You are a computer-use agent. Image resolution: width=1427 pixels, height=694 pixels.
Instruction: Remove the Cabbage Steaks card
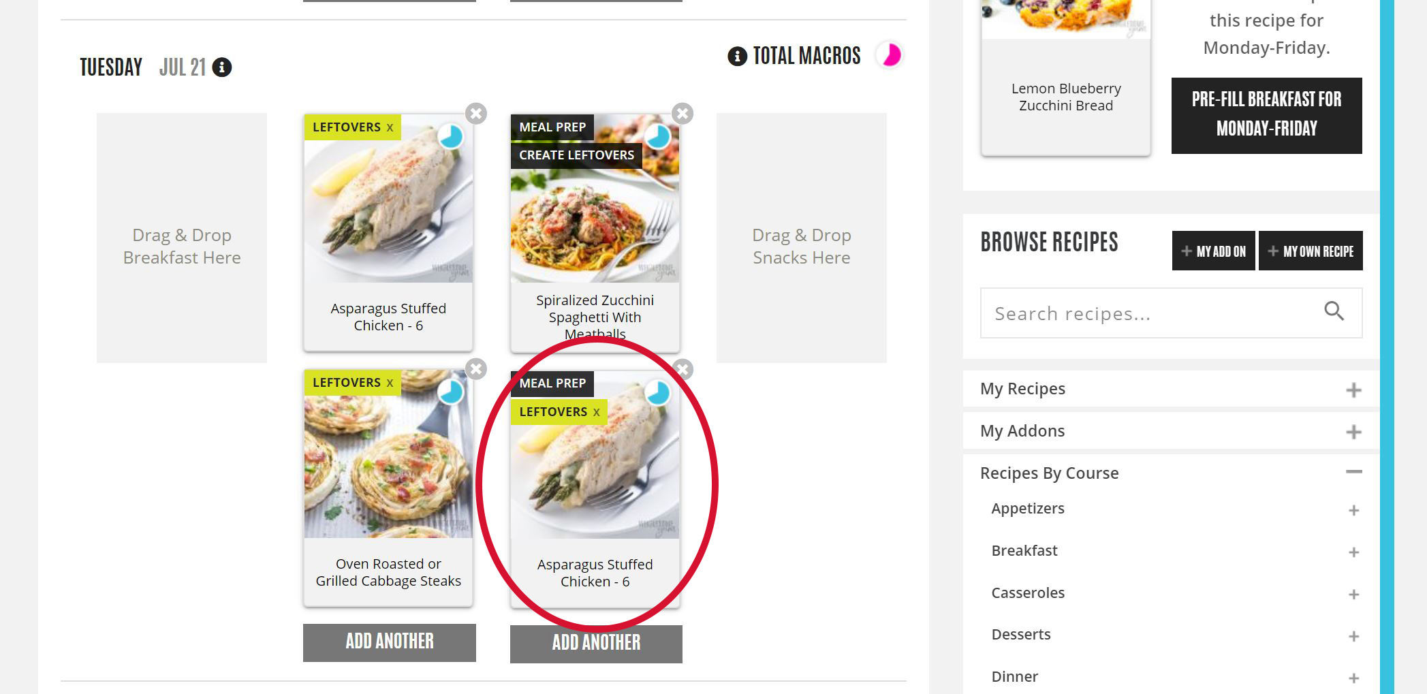coord(476,369)
